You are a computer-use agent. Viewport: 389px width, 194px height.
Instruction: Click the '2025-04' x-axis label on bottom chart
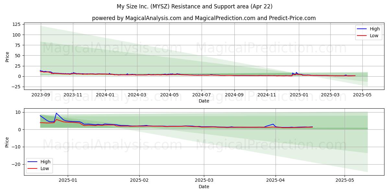276,181
